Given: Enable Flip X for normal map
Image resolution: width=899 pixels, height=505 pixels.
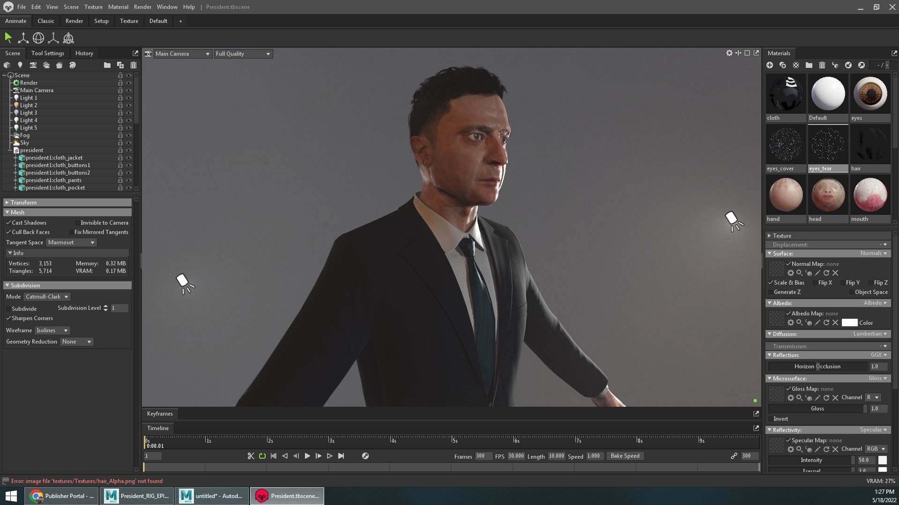Looking at the screenshot, I should pos(815,283).
